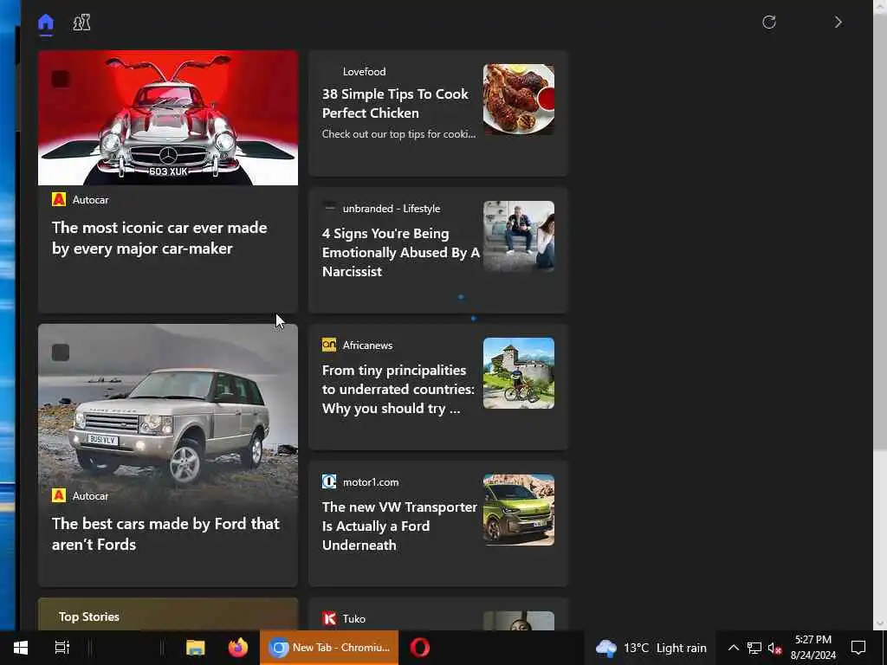Click the motor1.com logo icon
This screenshot has height=665, width=887.
point(329,481)
